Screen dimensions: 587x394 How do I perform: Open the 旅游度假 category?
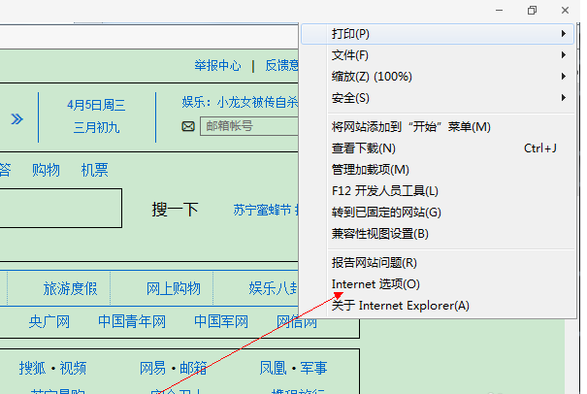click(70, 288)
